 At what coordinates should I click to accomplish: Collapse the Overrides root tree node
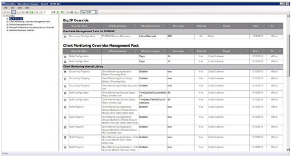tap(4, 16)
